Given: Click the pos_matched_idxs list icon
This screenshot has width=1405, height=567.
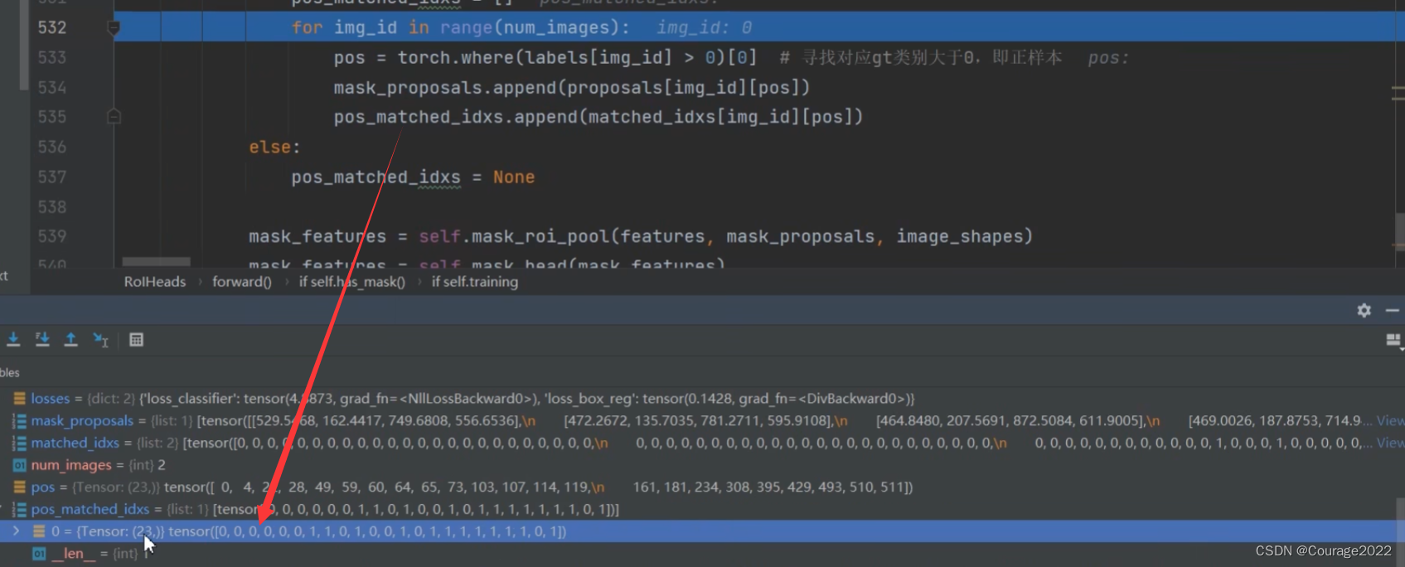Looking at the screenshot, I should click(x=19, y=510).
